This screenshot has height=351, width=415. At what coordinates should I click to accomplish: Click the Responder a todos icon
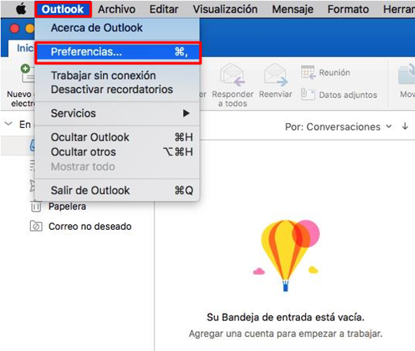click(232, 75)
